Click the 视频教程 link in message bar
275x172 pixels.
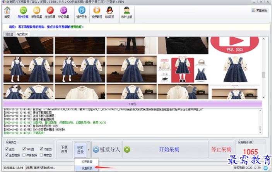point(76,27)
